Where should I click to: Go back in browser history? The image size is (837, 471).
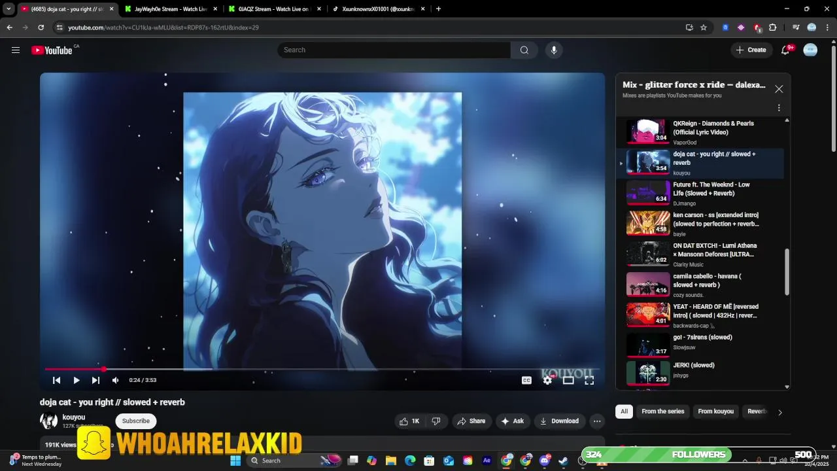coord(9,27)
